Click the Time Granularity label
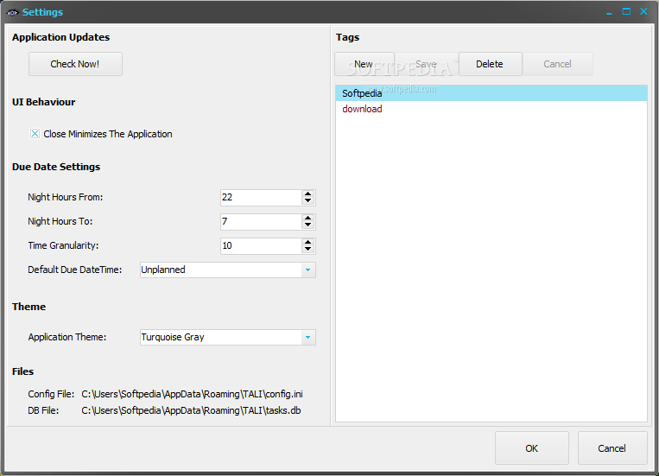Image resolution: width=659 pixels, height=476 pixels. pos(63,245)
